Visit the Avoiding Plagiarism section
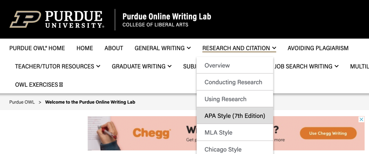Image resolution: width=369 pixels, height=154 pixels. [x=318, y=48]
